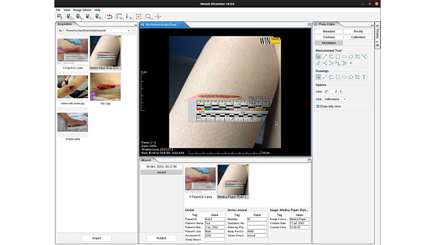Pick the rectangle drawing tool
The image size is (435, 245).
point(338,77)
